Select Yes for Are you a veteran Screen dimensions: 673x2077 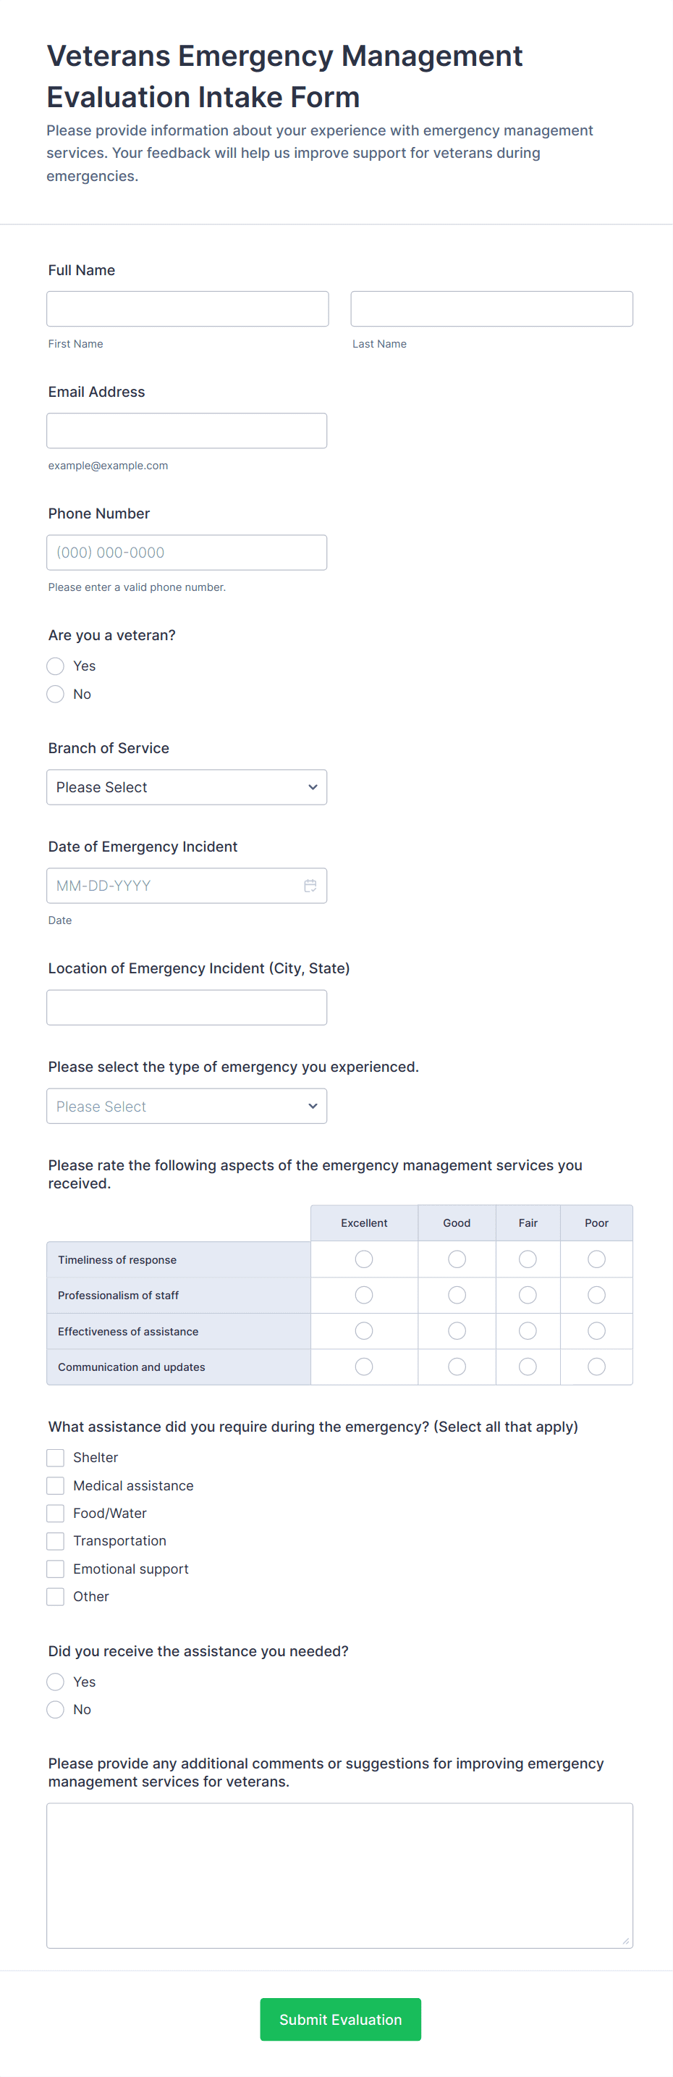click(x=56, y=666)
